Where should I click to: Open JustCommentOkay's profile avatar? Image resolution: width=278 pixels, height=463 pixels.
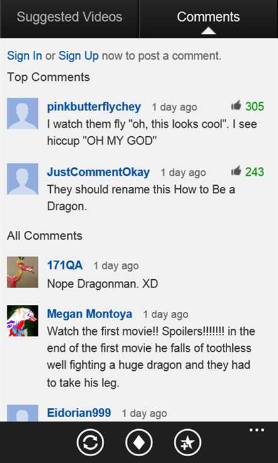[23, 179]
